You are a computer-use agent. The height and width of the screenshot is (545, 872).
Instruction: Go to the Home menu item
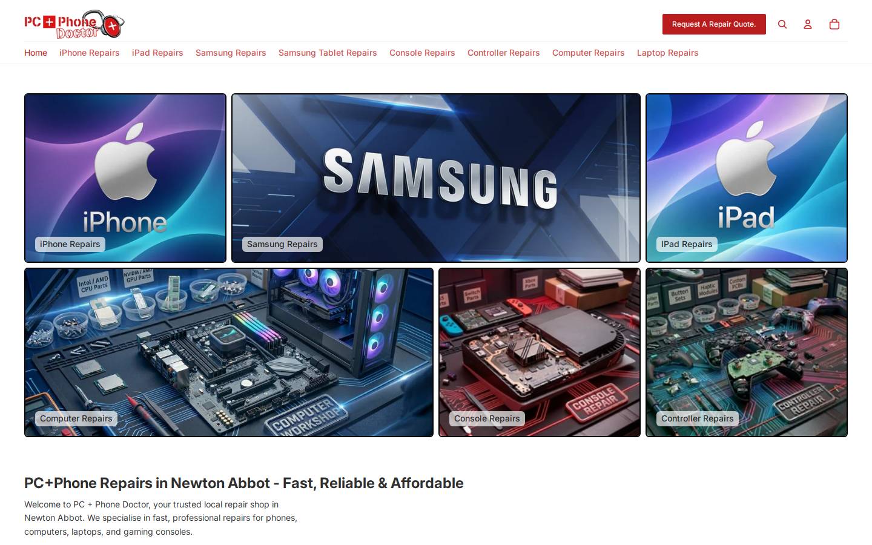tap(36, 53)
